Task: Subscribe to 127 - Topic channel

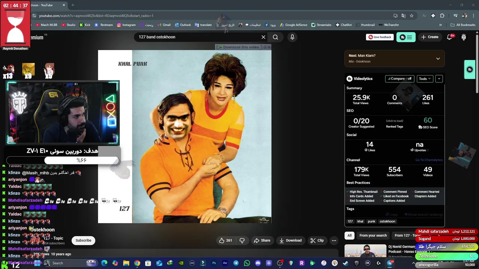Action: 83,241
